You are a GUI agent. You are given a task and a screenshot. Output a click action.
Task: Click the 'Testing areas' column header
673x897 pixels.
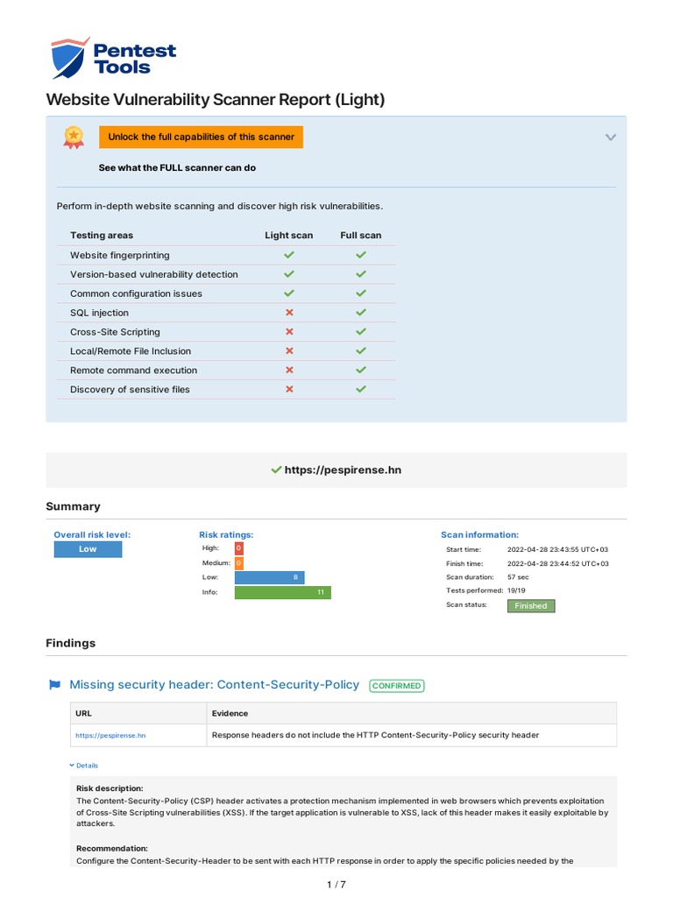click(x=102, y=235)
